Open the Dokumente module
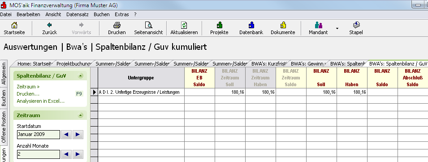Image resolution: width=428 pixels, height=162 pixels. click(x=283, y=26)
